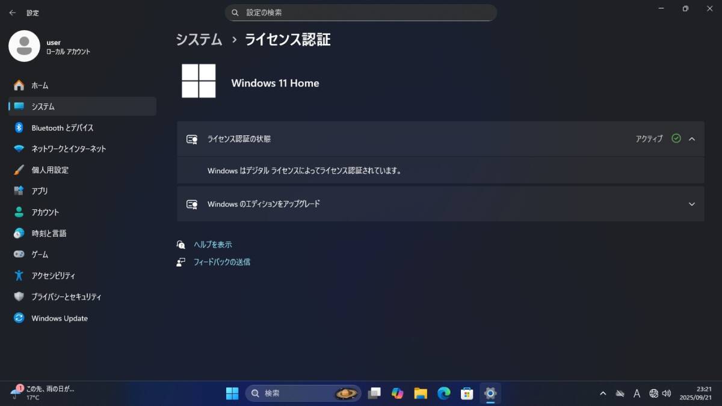This screenshot has height=406, width=722.
Task: Launch Copilot from the taskbar
Action: [397, 393]
